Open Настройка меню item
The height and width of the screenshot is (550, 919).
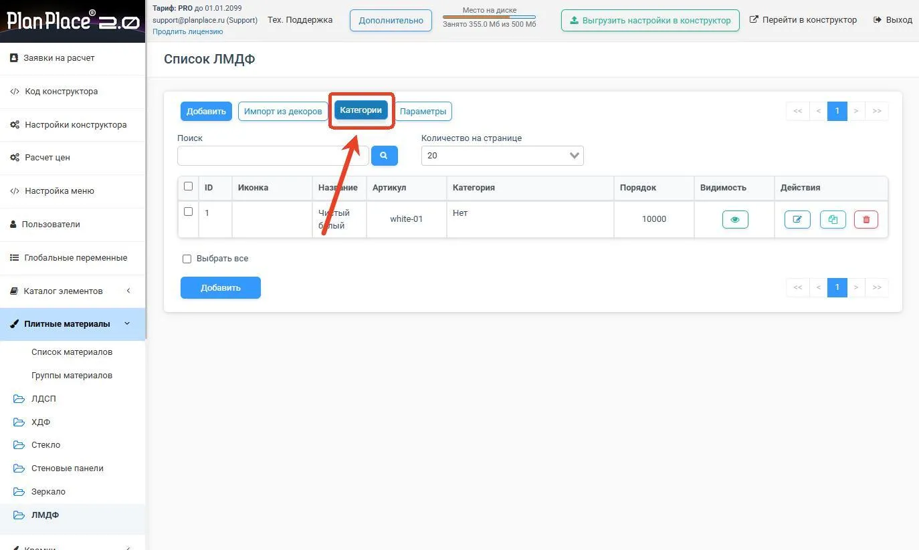click(x=72, y=191)
